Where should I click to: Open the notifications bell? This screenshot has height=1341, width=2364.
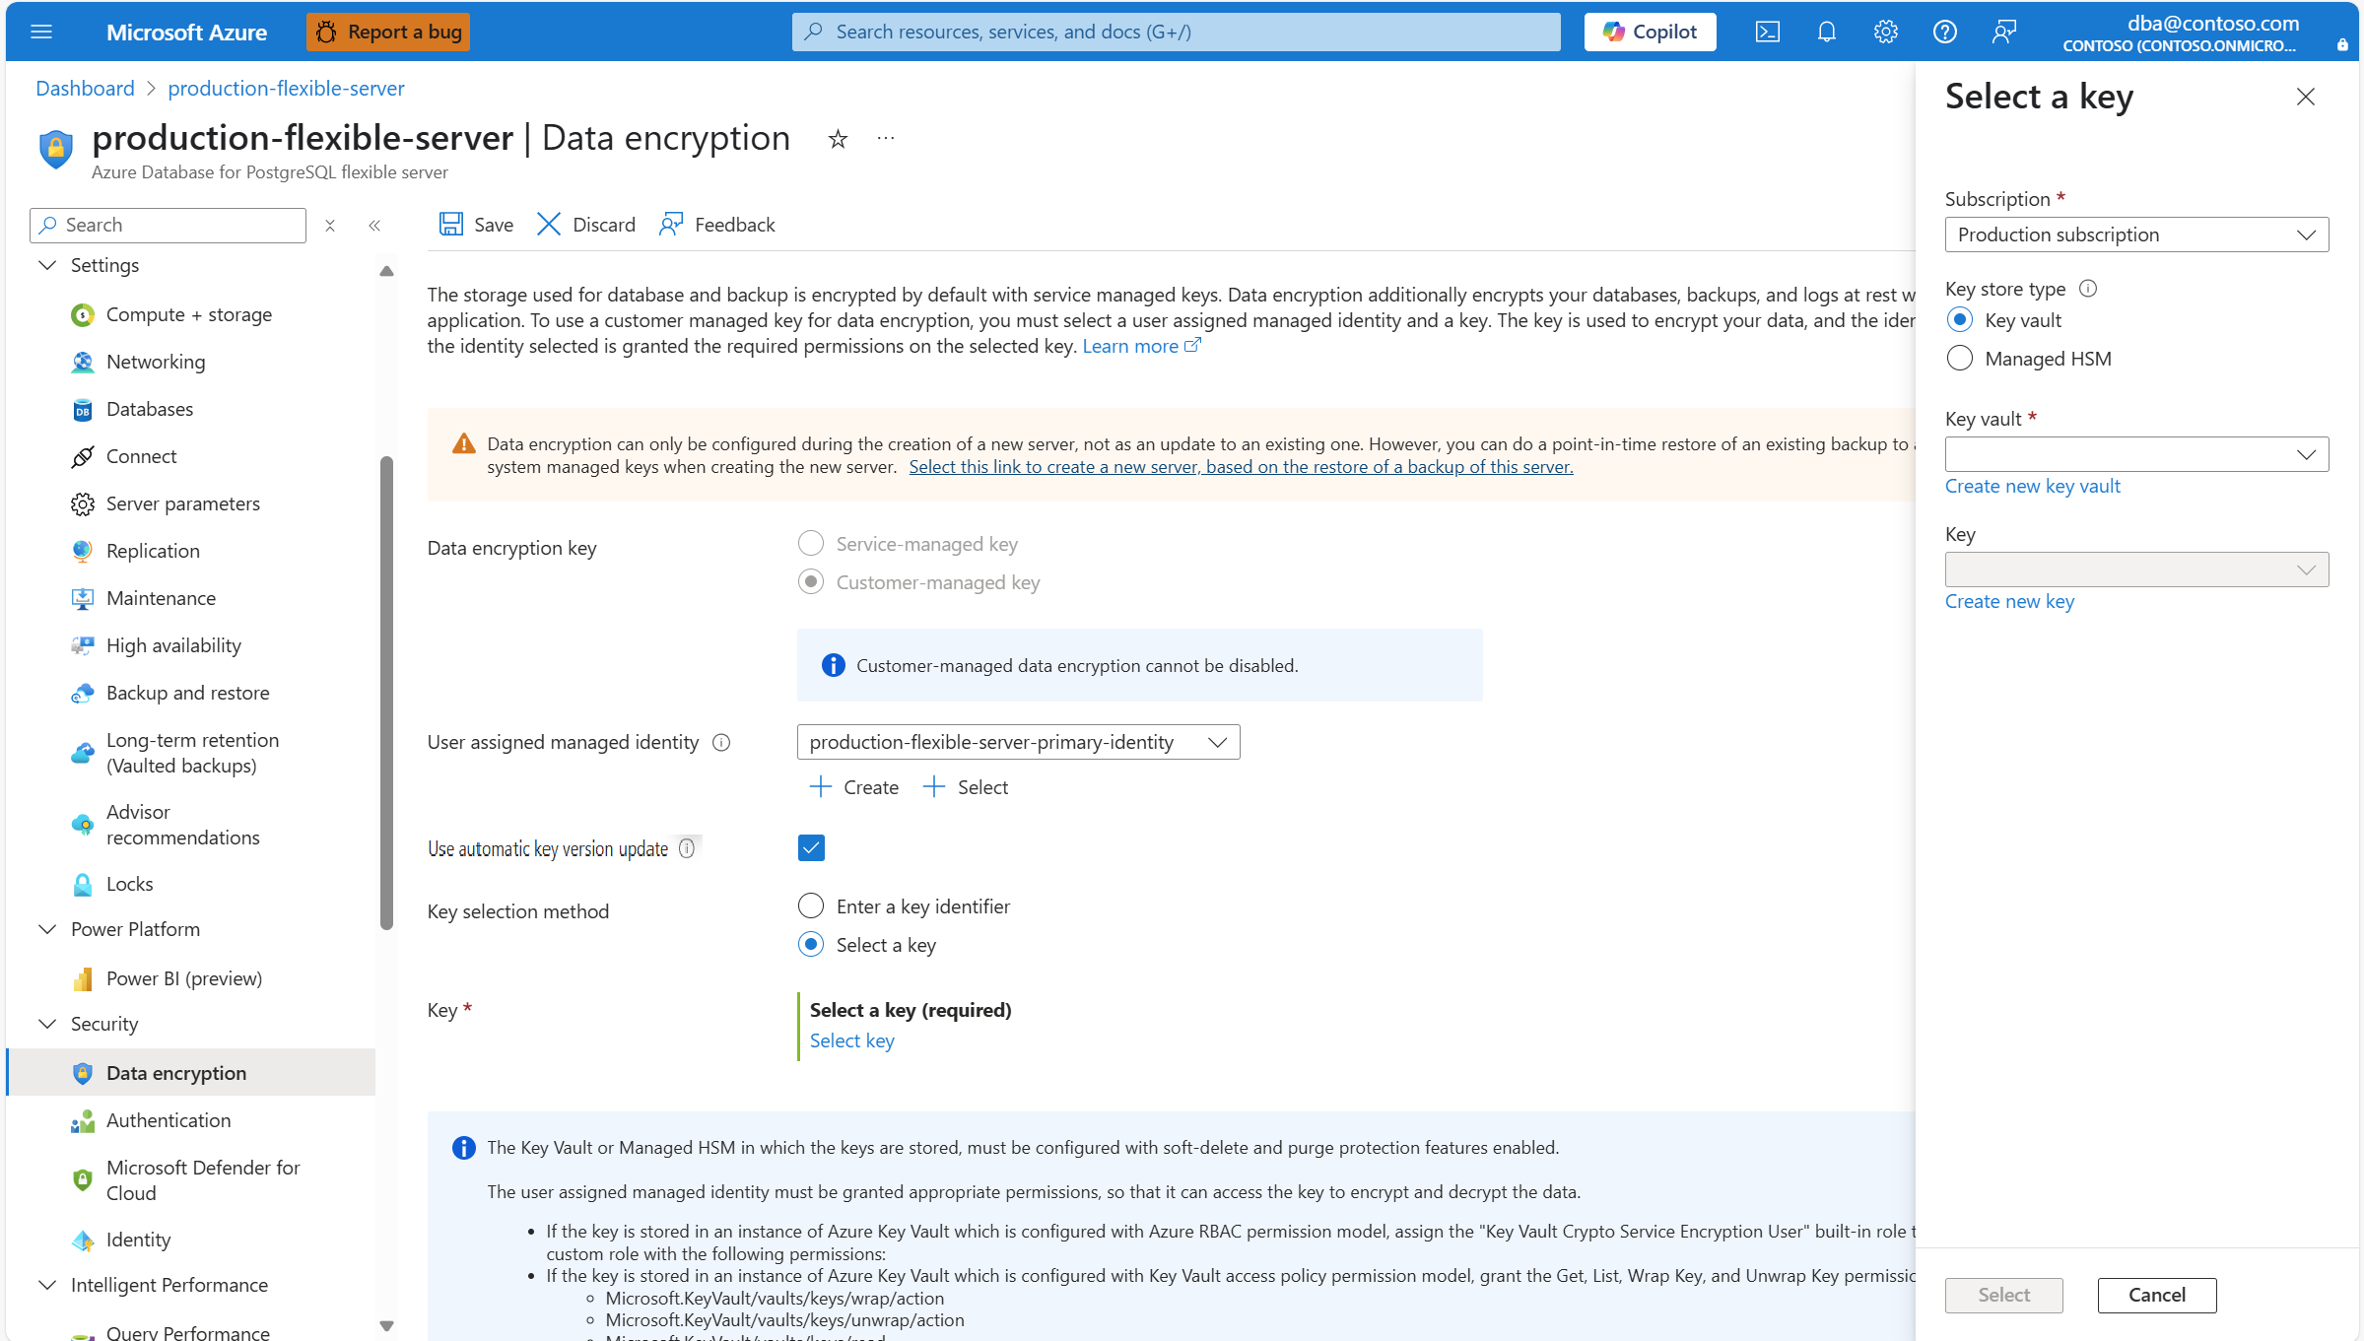coord(1826,32)
